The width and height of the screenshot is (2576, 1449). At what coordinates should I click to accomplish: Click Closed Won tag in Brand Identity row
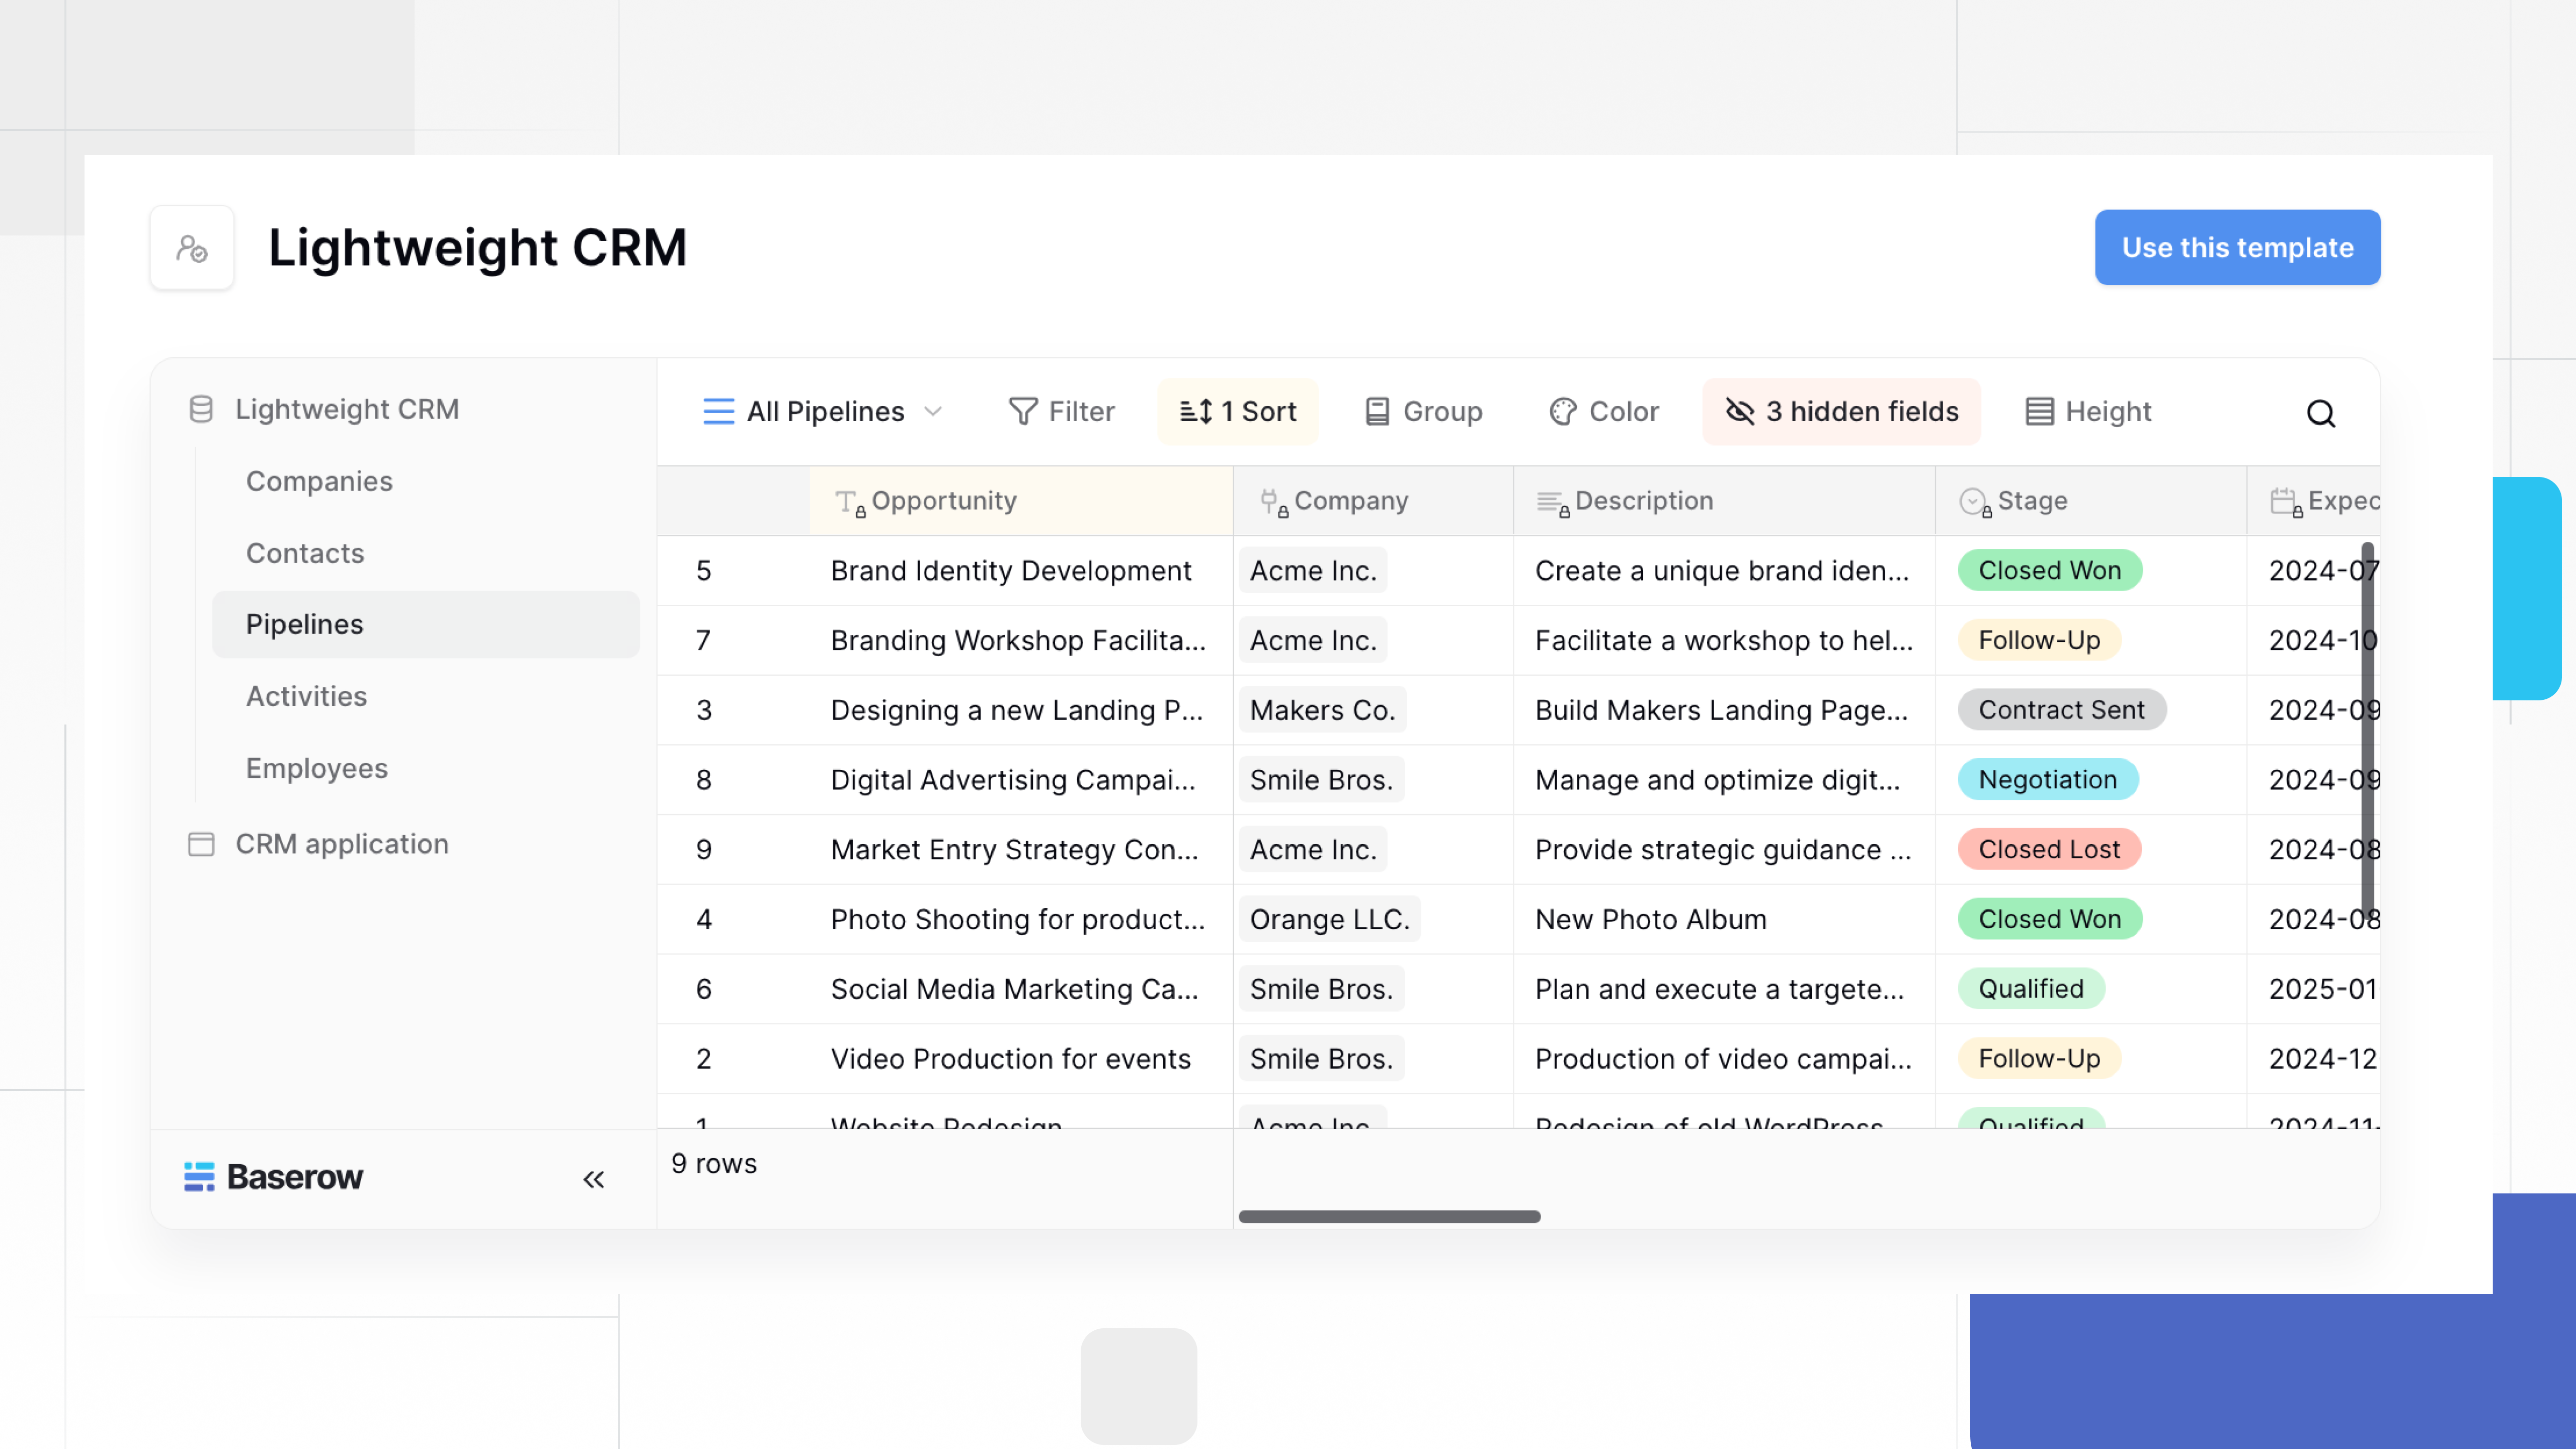click(x=2049, y=570)
